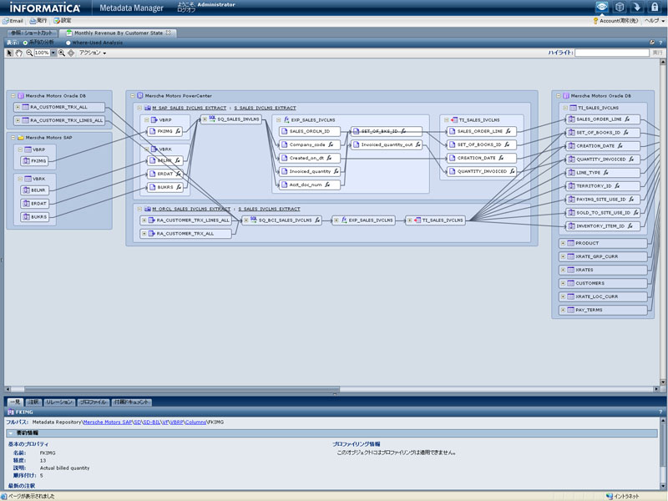
Task: Select the Created_on_dt port node
Action: [x=310, y=158]
